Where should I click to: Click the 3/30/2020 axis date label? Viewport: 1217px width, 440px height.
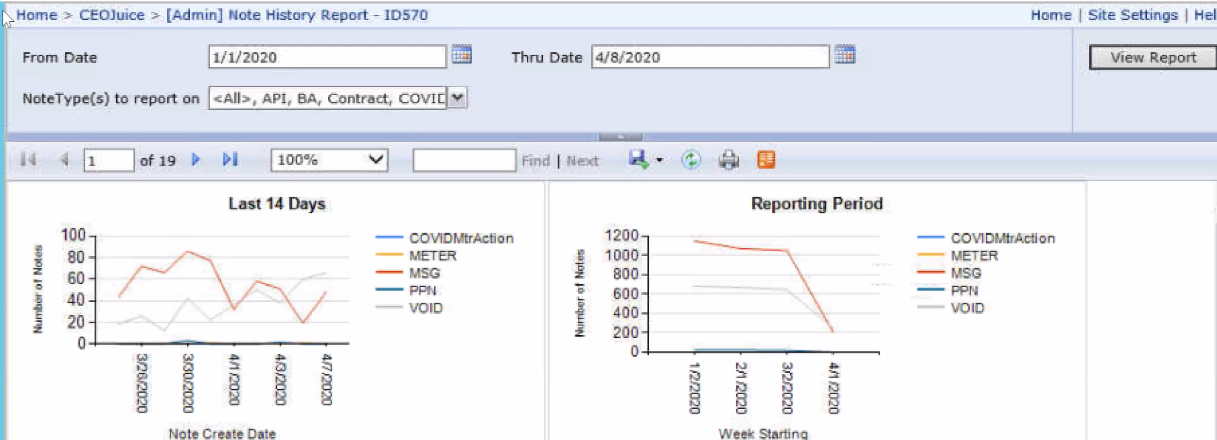tap(188, 383)
